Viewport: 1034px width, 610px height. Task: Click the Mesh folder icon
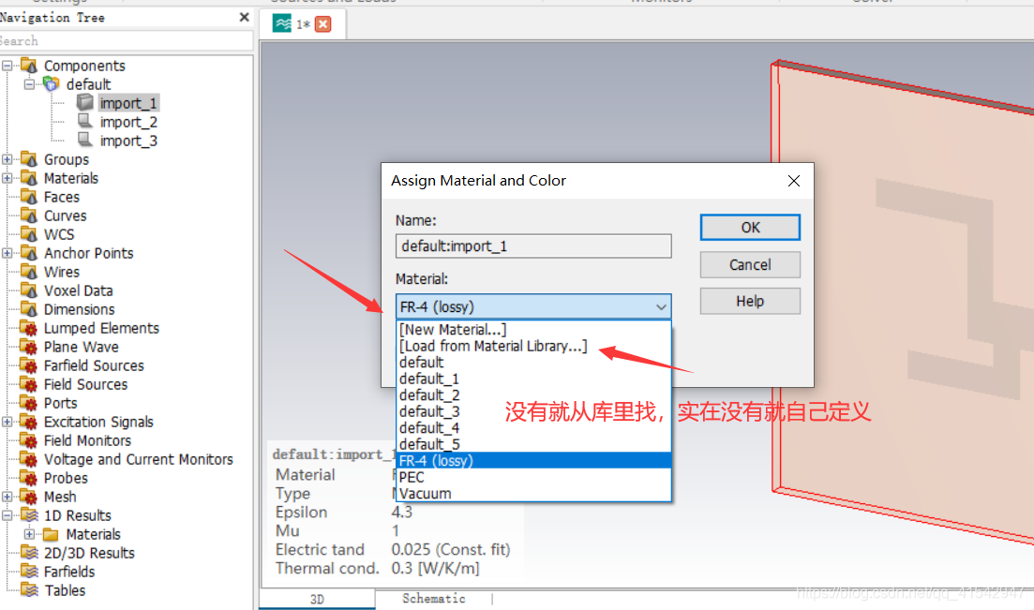click(29, 497)
